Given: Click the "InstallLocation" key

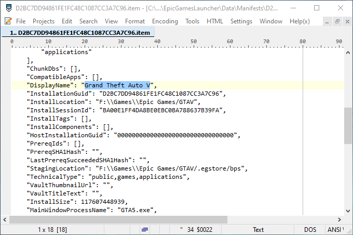Looking at the screenshot, I should click(x=58, y=102).
